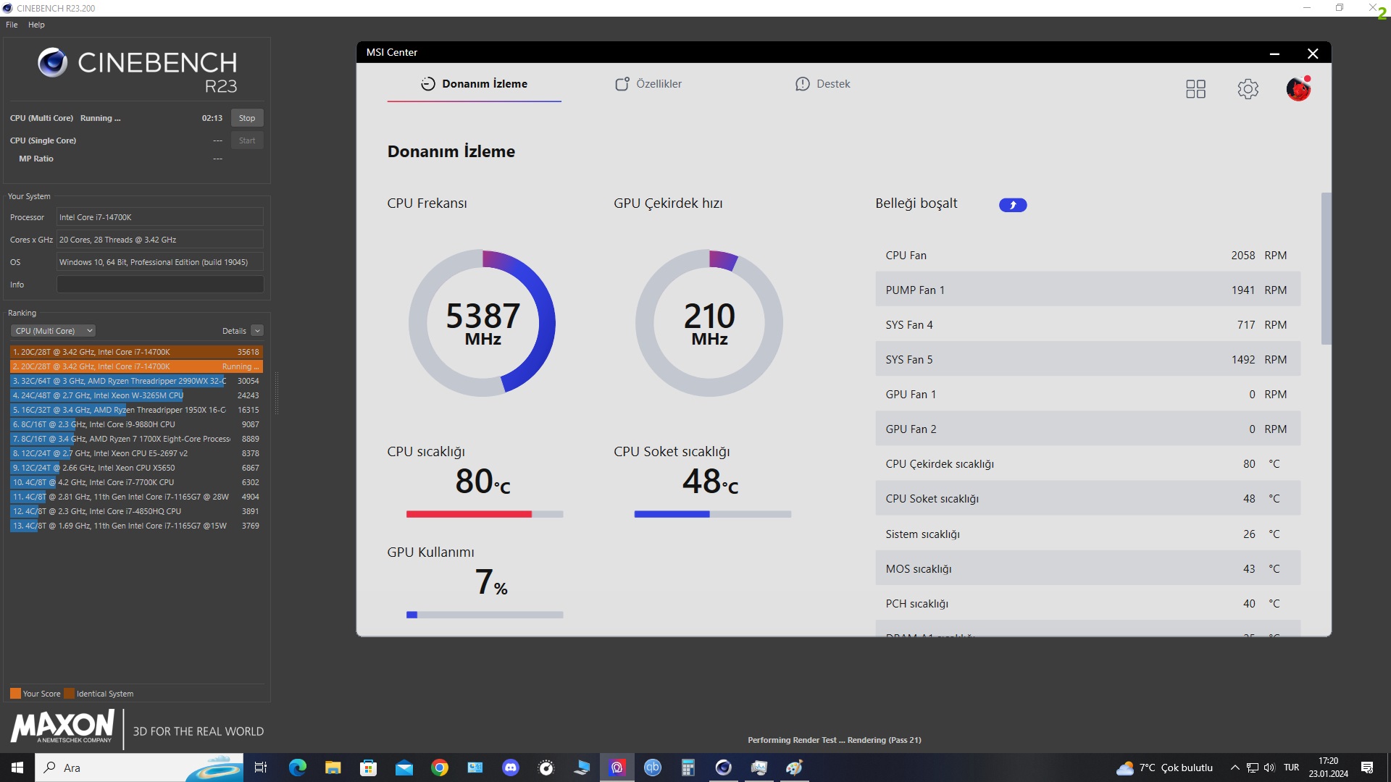Click the PUMP Fan 1 row
The image size is (1391, 782).
pos(1087,290)
